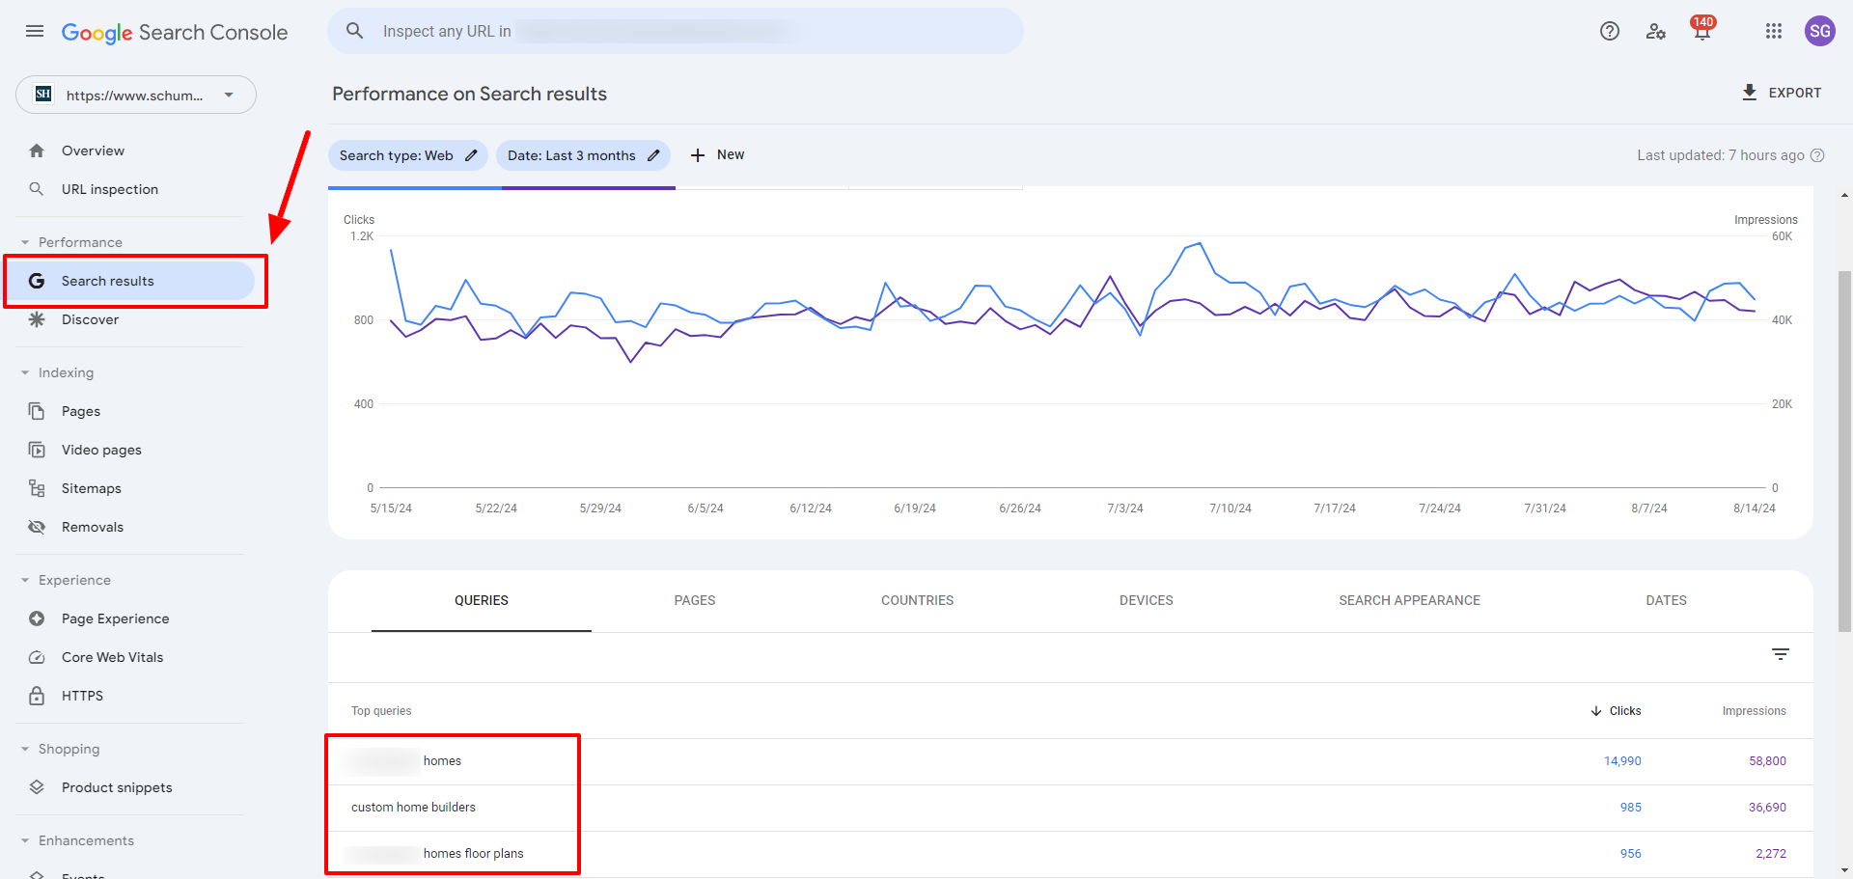Click the 36,690 impressions value
The width and height of the screenshot is (1853, 879).
click(x=1767, y=808)
